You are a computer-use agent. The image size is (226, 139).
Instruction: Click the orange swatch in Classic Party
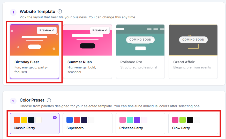tap(17, 120)
